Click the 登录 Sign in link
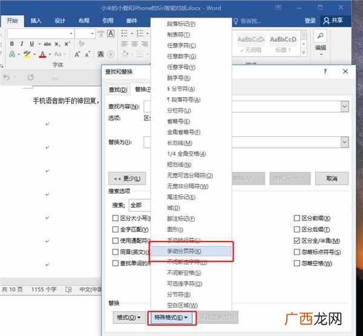 310,21
